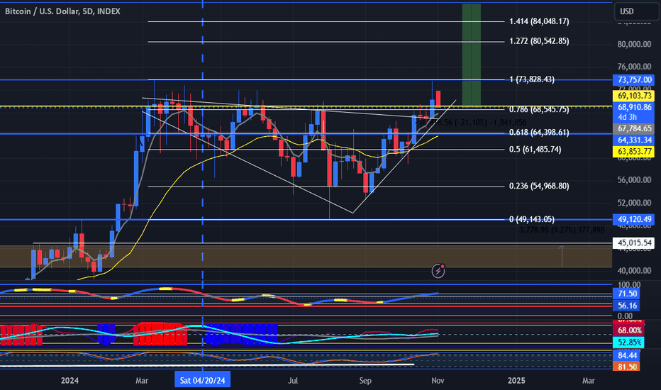The height and width of the screenshot is (390, 661).
Task: Click the up arrow drawing in the brown zone
Action: coord(562,256)
